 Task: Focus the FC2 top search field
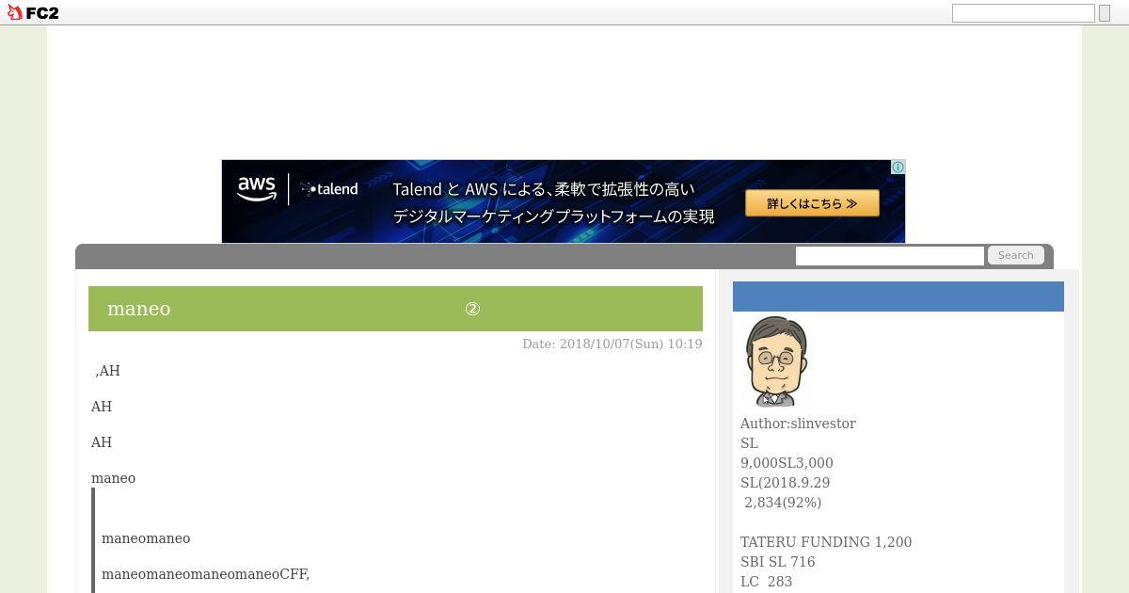(1023, 13)
